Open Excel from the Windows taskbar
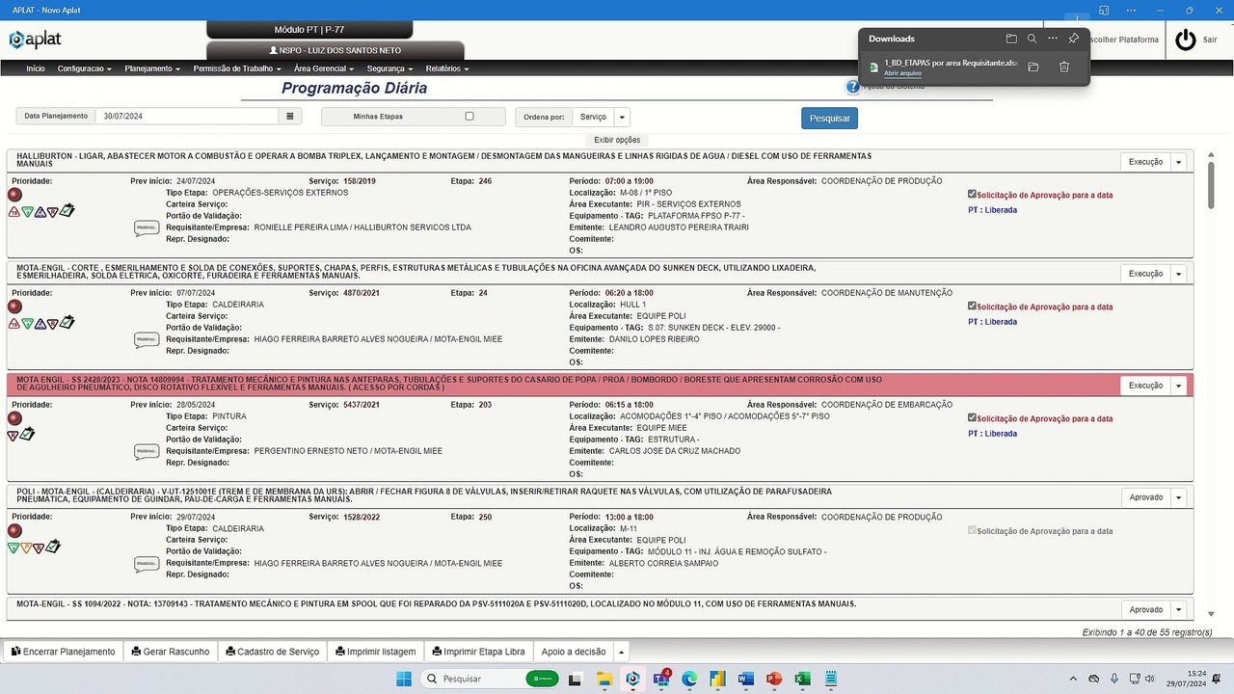Viewport: 1234px width, 694px height. coord(801,679)
